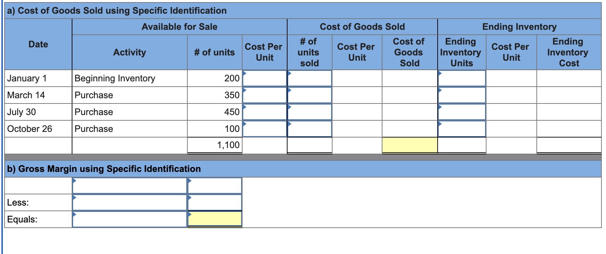
Task: Select July 30 Ending Inventory Units cell
Action: point(462,112)
